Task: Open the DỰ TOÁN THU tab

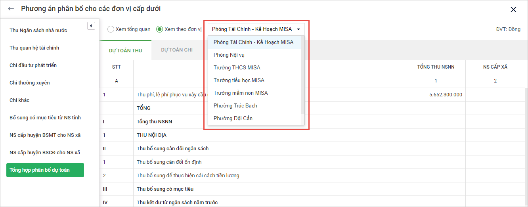Action: [x=125, y=50]
